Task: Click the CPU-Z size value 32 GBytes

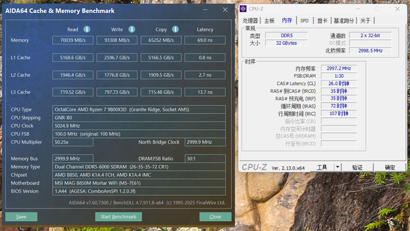Action: [x=286, y=43]
